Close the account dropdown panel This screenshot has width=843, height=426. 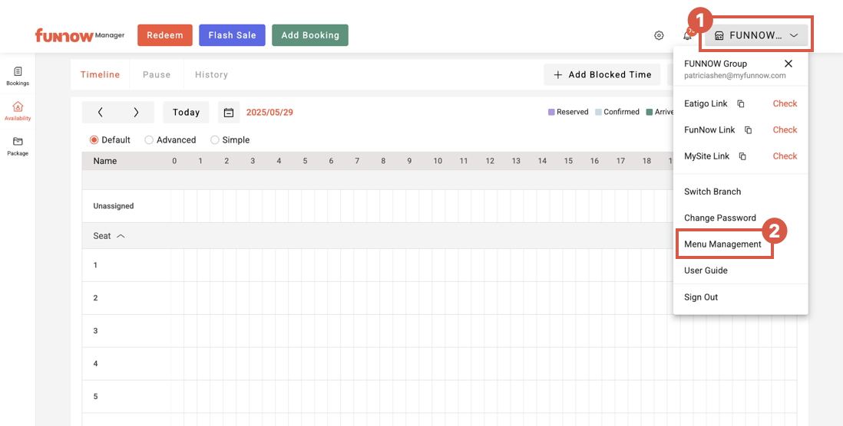tap(788, 64)
